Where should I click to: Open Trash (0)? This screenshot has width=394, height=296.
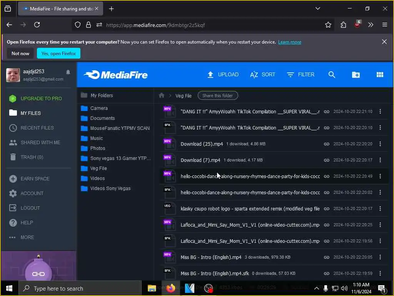tap(26, 157)
